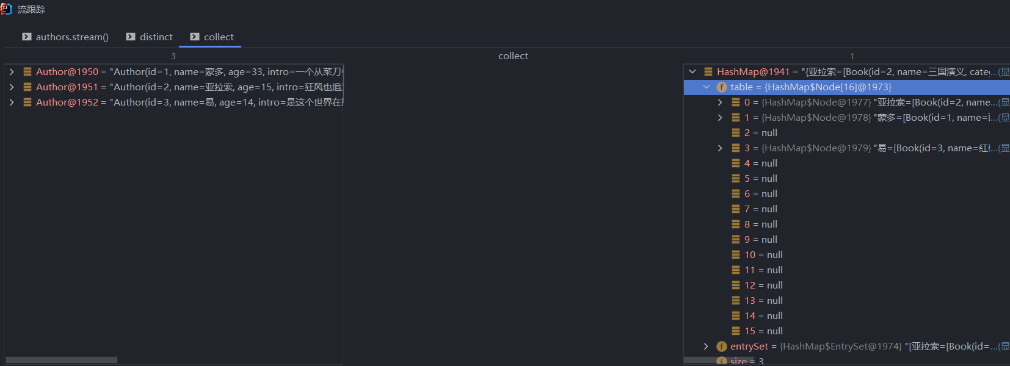Switch to the authors.stream() tab
Screen dimensions: 1010x366
(71, 37)
